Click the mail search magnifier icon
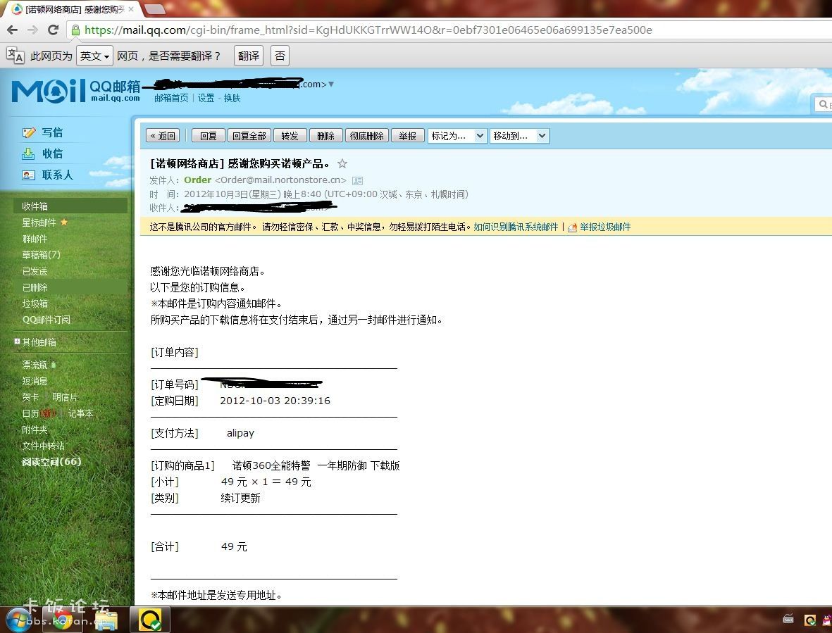 point(823,104)
